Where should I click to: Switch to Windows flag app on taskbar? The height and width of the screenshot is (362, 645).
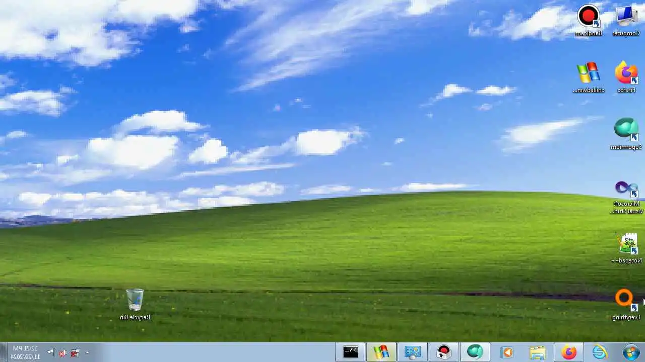(x=381, y=352)
